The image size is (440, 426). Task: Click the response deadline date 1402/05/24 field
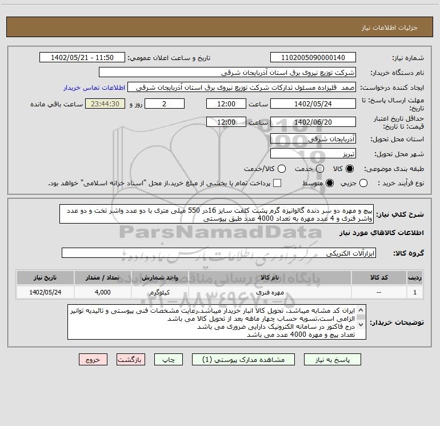coord(313,104)
